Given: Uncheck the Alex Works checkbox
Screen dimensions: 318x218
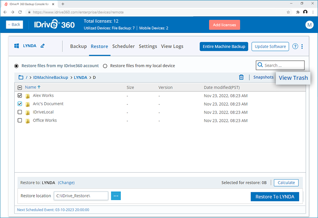Looking at the screenshot, I should click(19, 95).
